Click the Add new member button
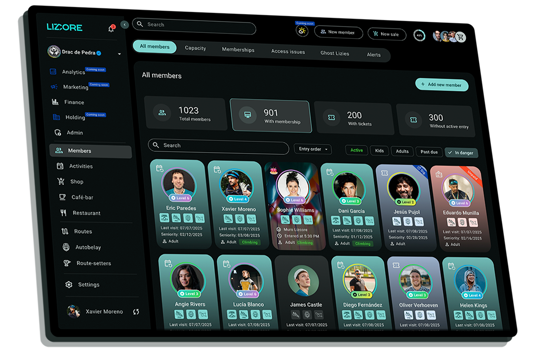 (441, 85)
